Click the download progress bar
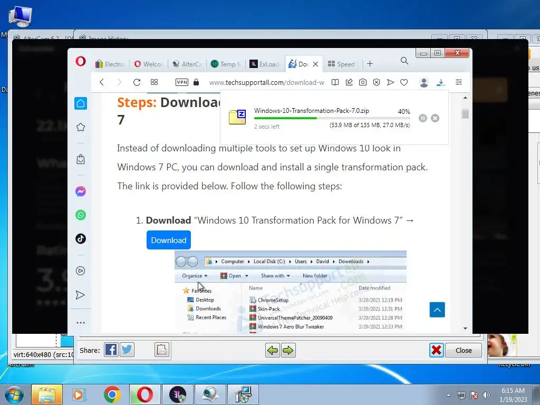Viewport: 540px width, 405px height. pyautogui.click(x=332, y=118)
